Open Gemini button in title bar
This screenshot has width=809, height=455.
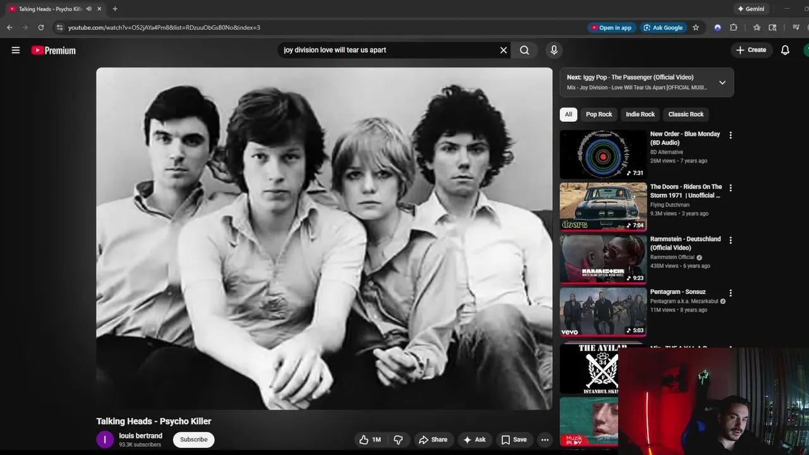coord(751,9)
